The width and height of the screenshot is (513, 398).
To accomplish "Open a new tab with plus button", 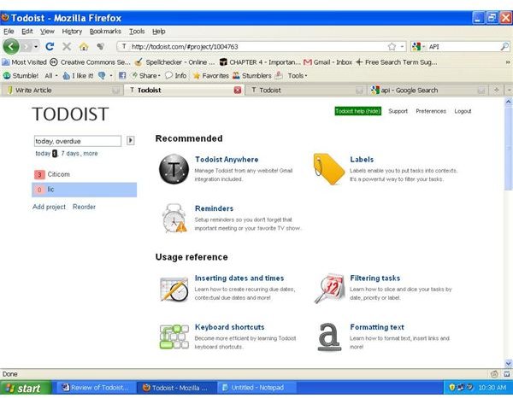I will (x=496, y=90).
